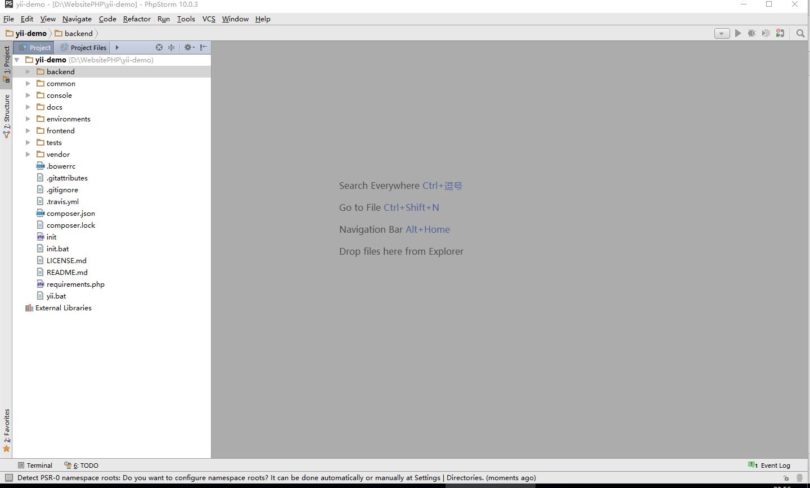Image resolution: width=810 pixels, height=488 pixels.
Task: Open the Help menu
Action: 263,19
